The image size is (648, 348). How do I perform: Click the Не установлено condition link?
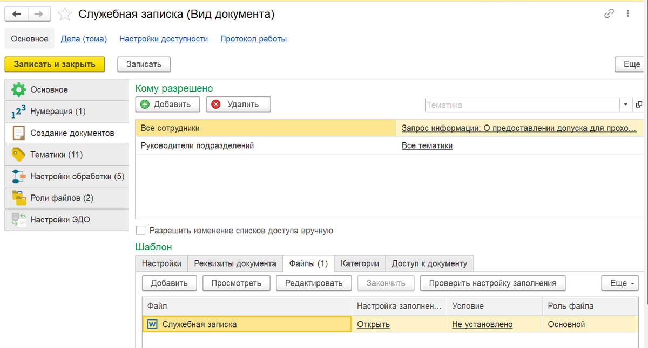(x=482, y=324)
